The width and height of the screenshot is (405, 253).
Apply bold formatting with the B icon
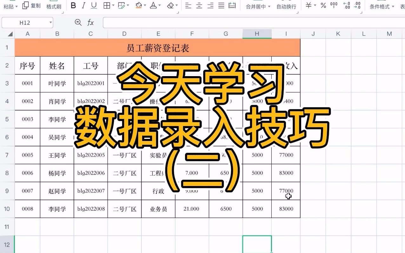[x=73, y=5]
